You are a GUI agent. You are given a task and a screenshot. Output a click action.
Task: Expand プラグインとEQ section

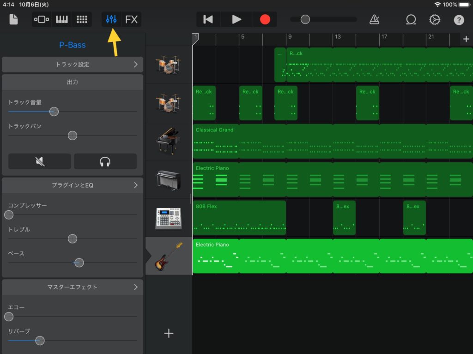coord(73,185)
